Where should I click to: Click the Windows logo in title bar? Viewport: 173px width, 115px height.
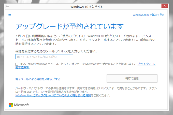(7, 7)
